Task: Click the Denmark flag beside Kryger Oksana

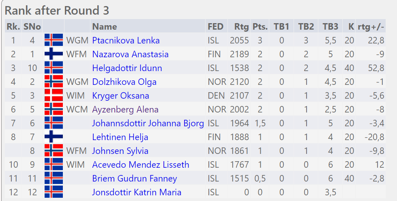Action: coord(54,95)
